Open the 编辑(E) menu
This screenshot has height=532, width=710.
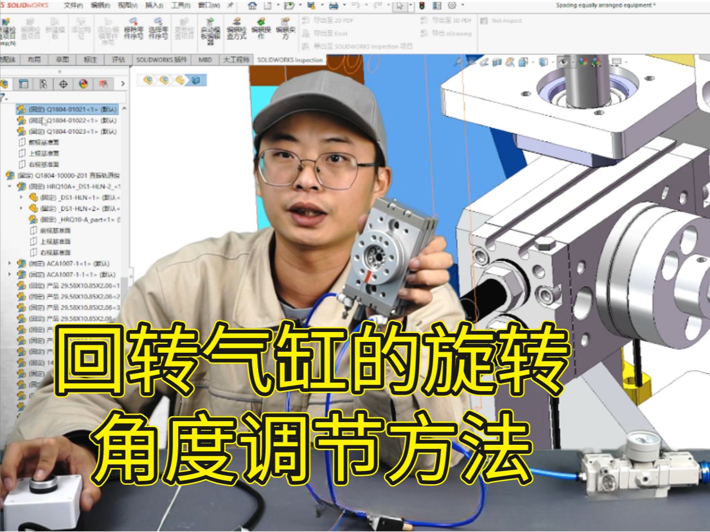100,5
